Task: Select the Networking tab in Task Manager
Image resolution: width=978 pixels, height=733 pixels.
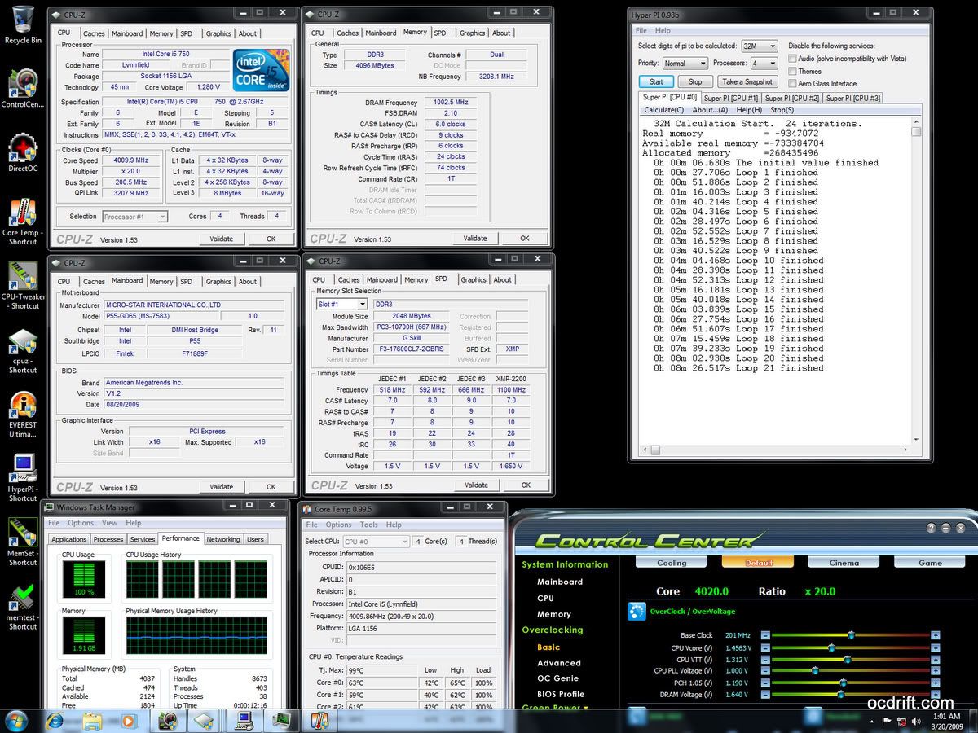Action: (222, 539)
